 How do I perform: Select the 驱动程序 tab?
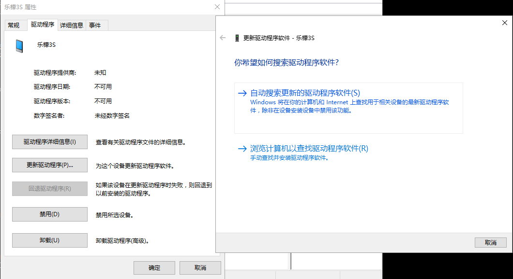click(43, 25)
